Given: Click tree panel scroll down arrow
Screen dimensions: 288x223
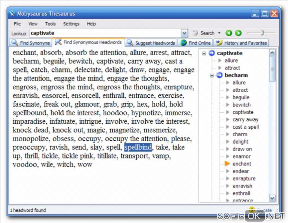Looking at the screenshot, I should 272,198.
